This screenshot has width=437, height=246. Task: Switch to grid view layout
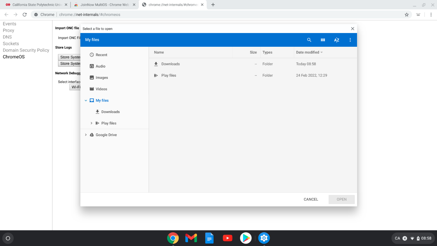pos(323,40)
